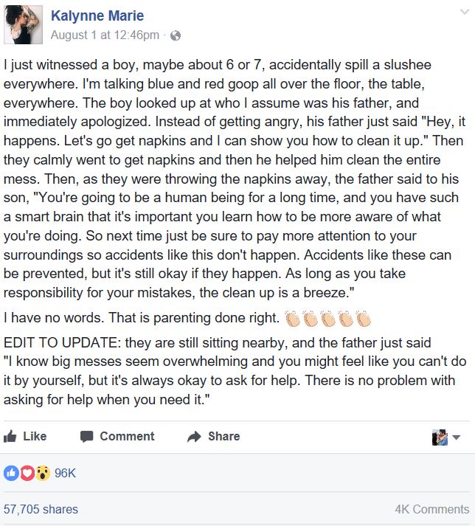Viewport: 475px width, 526px height.
Task: Click the Share button label
Action: (x=224, y=436)
